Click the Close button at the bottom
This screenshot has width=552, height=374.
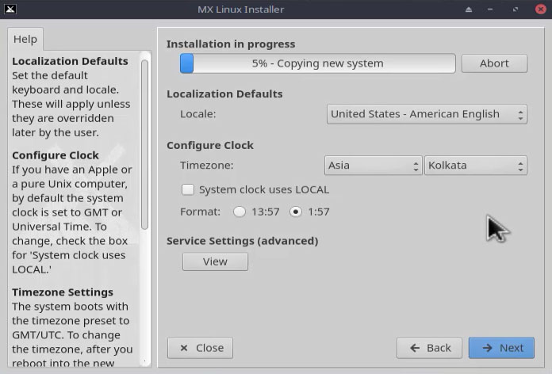click(200, 348)
